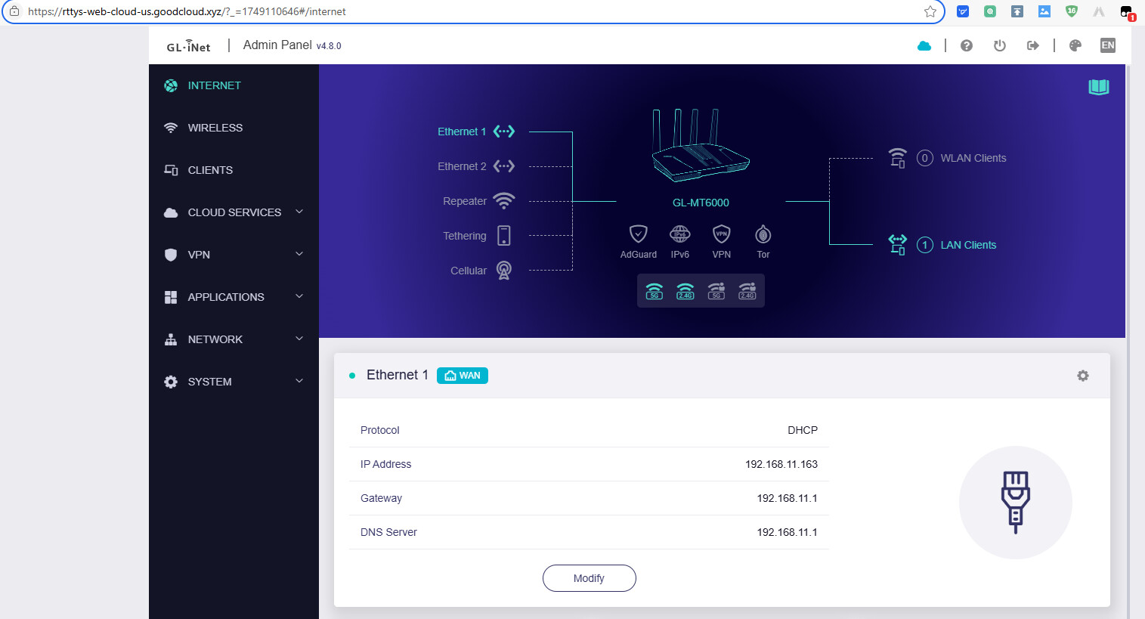
Task: Click the logout arrow icon
Action: (x=1032, y=45)
